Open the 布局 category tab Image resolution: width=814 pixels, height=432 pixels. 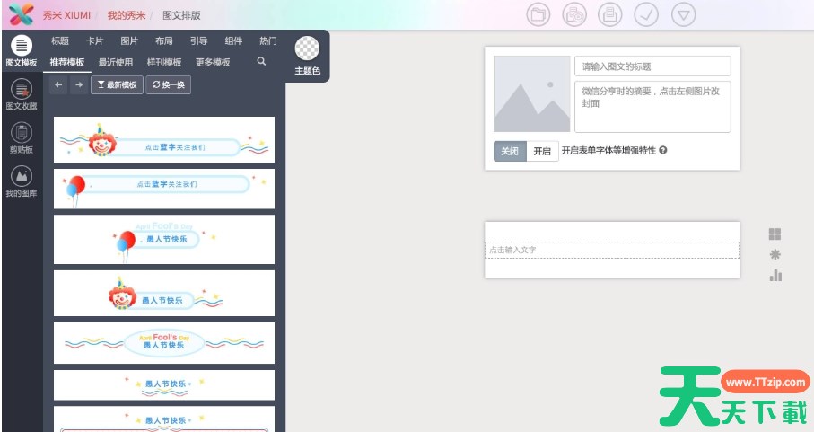[x=164, y=40]
